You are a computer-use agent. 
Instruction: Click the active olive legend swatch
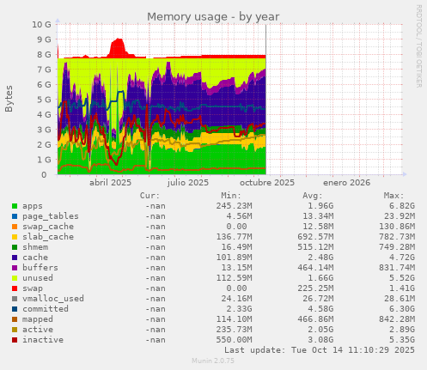pos(15,330)
